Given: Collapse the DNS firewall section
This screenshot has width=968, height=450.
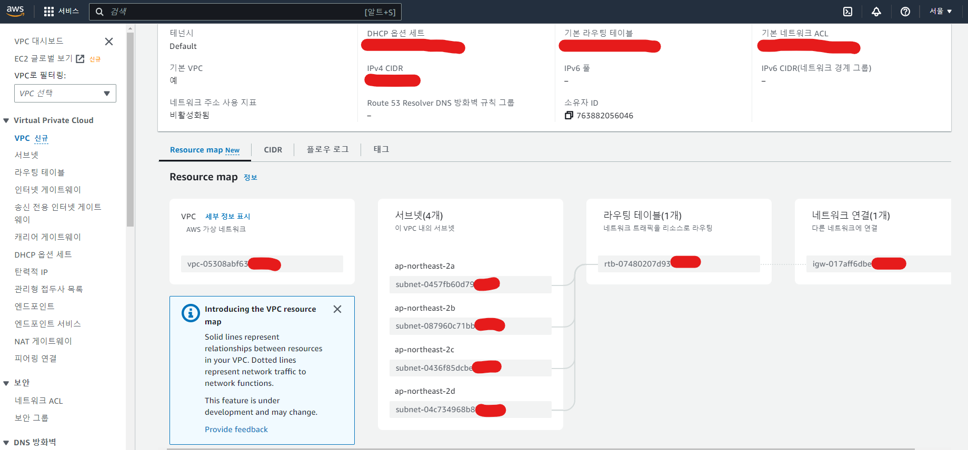Looking at the screenshot, I should [6, 443].
